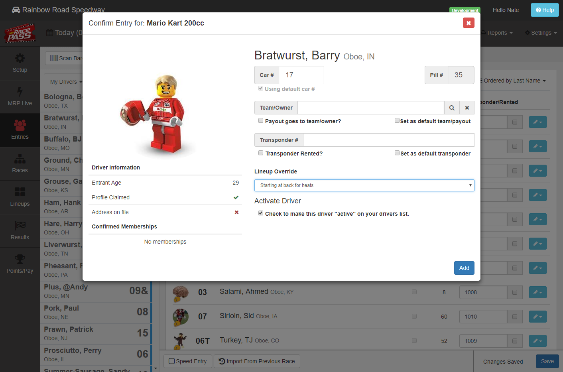The width and height of the screenshot is (563, 372).
Task: Open the Results flag sidebar icon
Action: pos(20,231)
